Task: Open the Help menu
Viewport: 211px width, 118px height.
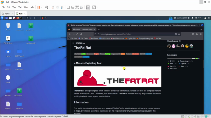Action: 32,7
